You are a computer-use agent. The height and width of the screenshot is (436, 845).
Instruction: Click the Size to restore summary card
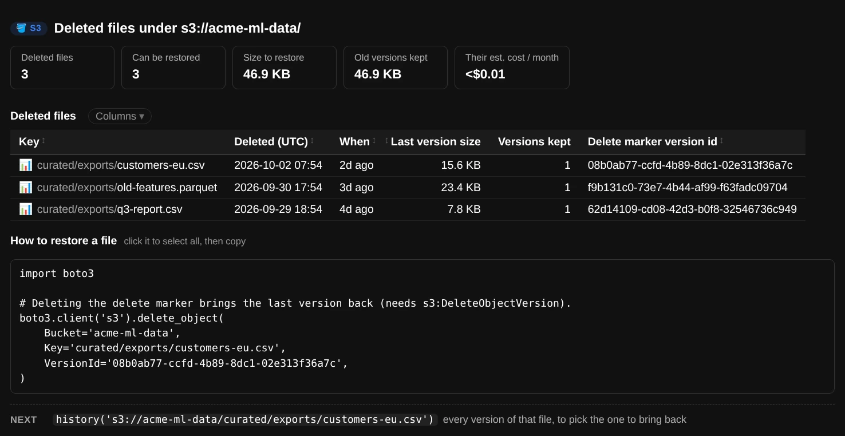pos(285,68)
